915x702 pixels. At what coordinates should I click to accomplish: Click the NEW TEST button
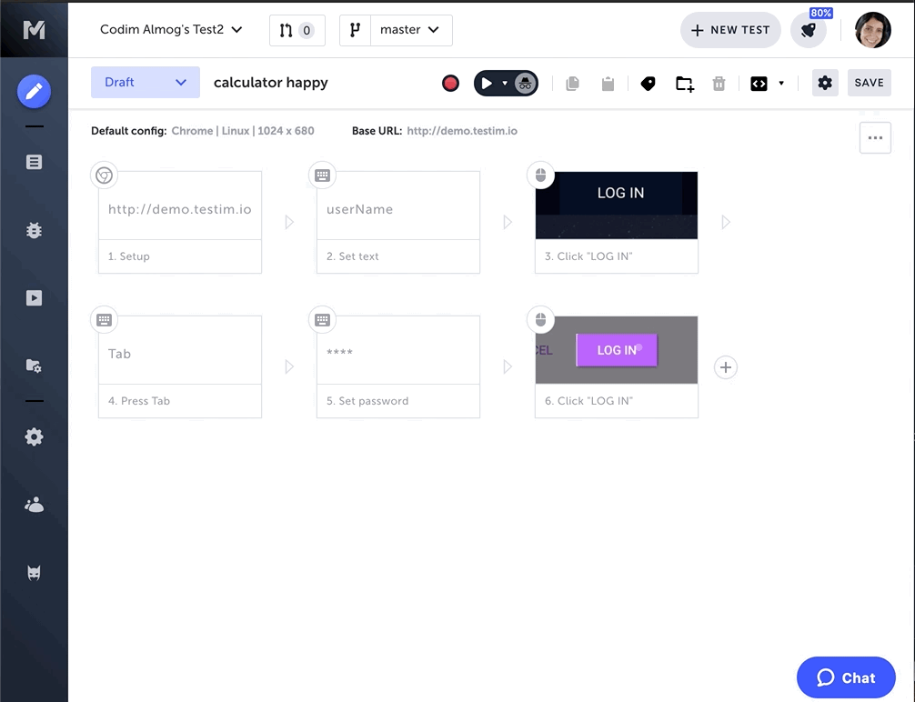(x=730, y=30)
